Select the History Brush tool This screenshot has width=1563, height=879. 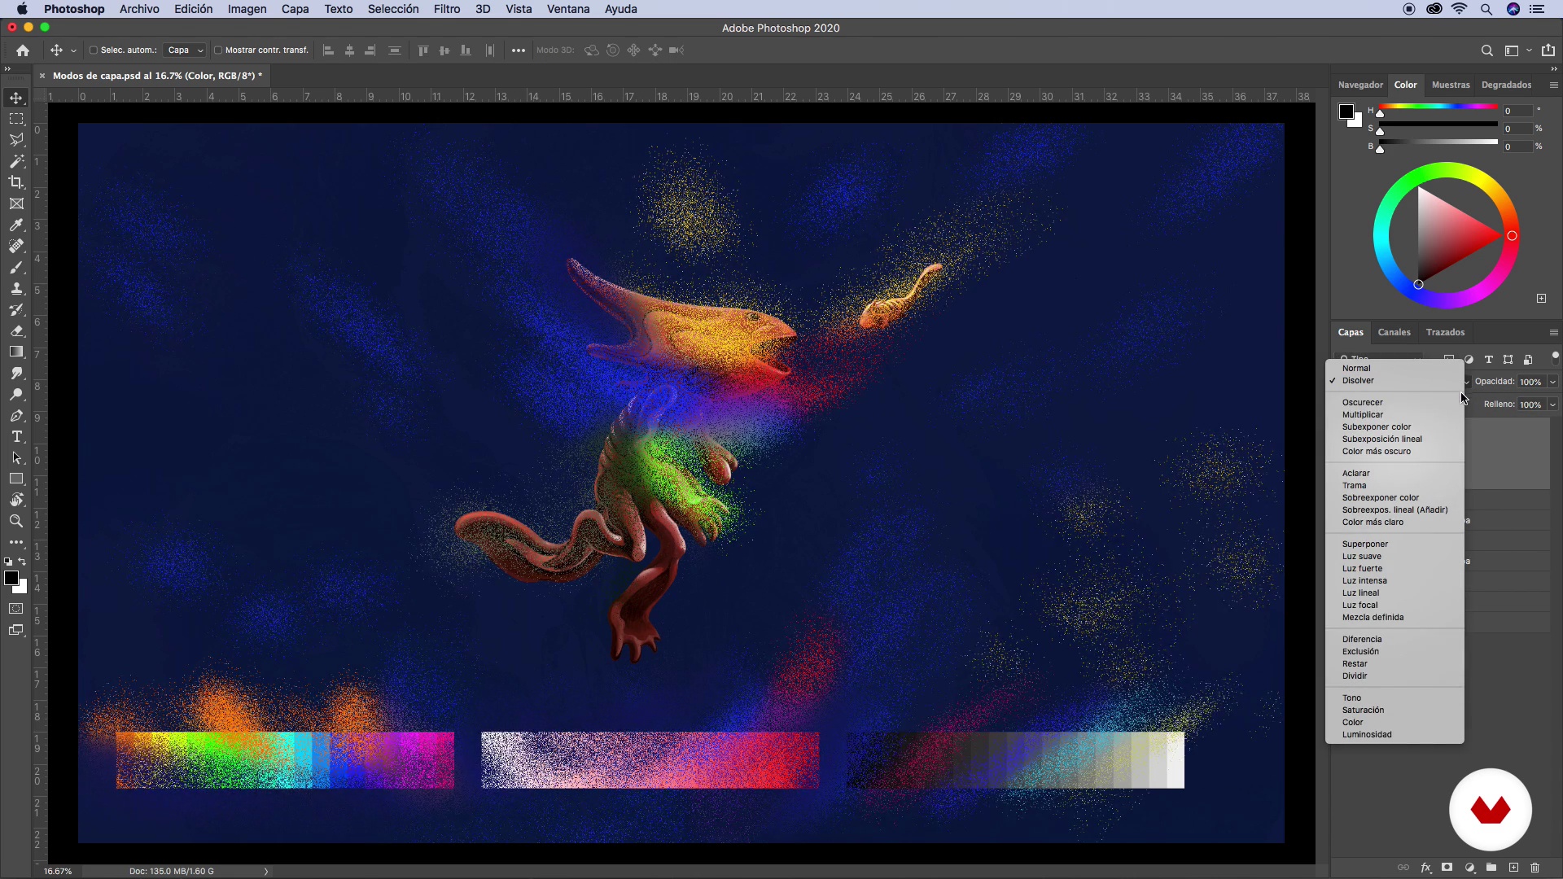tap(16, 309)
